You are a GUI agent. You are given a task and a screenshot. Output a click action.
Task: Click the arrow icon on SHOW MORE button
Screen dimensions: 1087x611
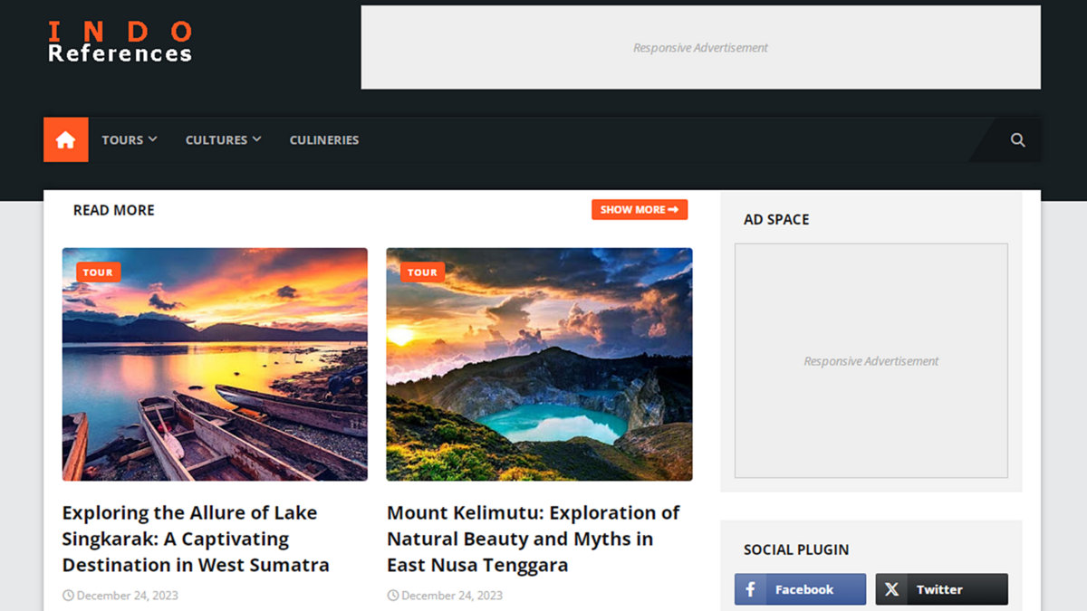pos(674,209)
